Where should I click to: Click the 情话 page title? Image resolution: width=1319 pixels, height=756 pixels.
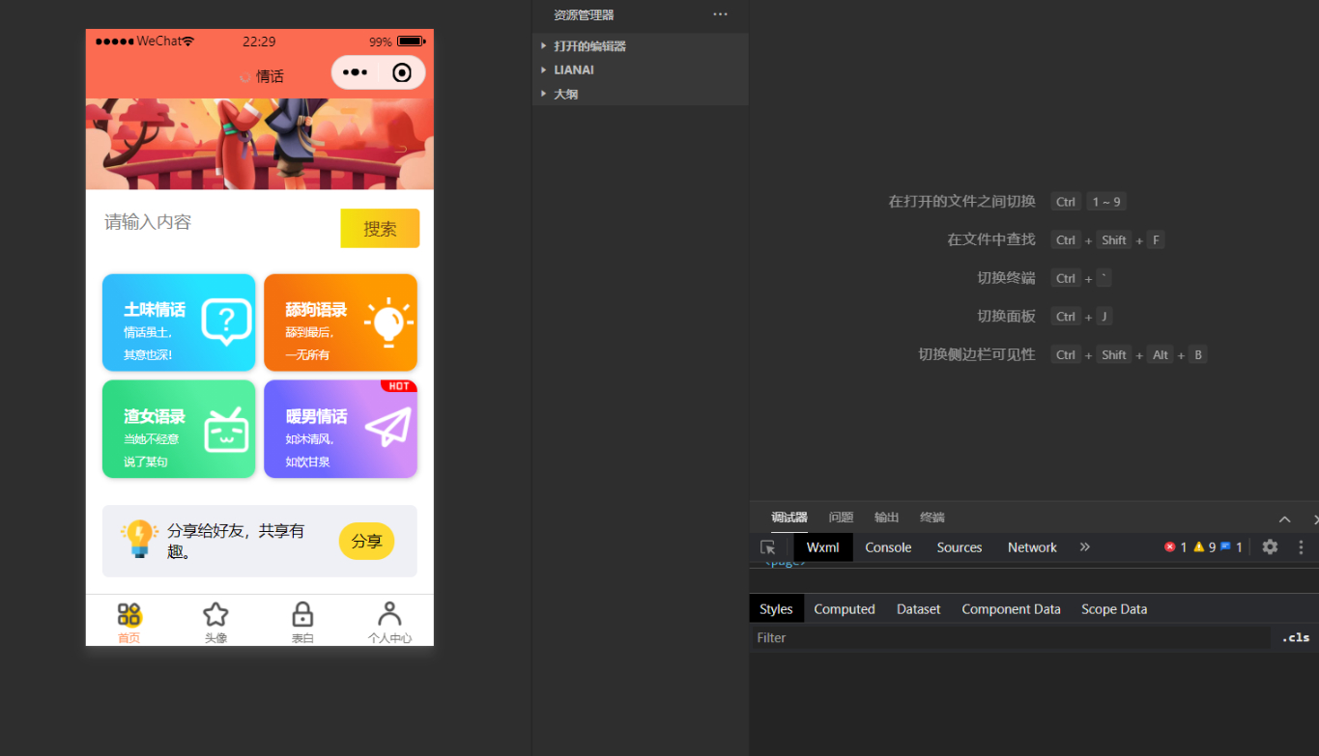270,76
